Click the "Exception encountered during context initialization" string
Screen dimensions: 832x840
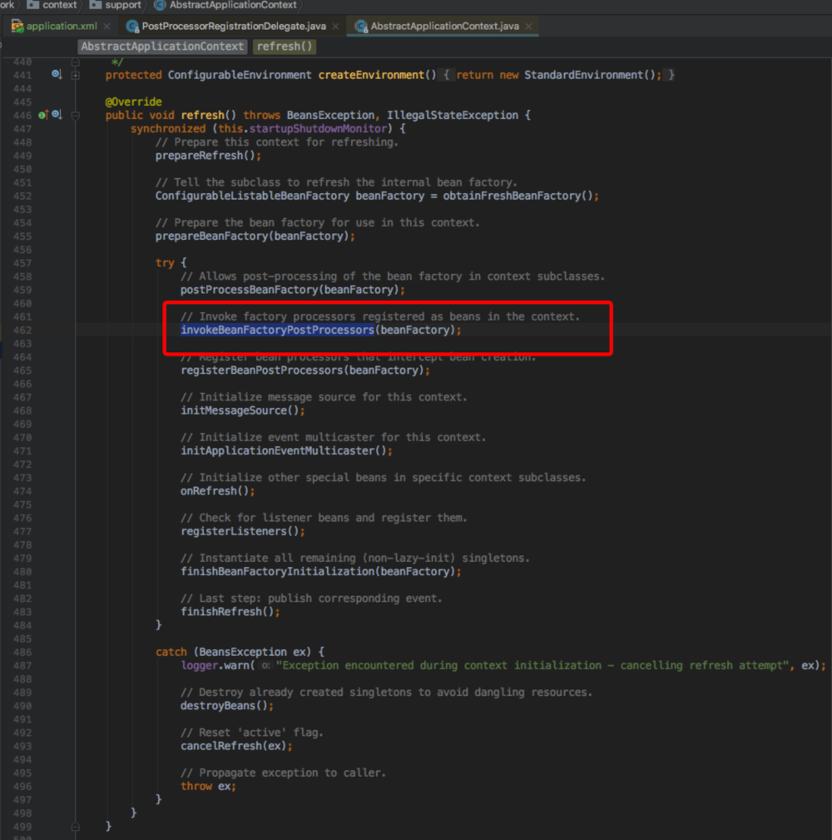coord(532,665)
